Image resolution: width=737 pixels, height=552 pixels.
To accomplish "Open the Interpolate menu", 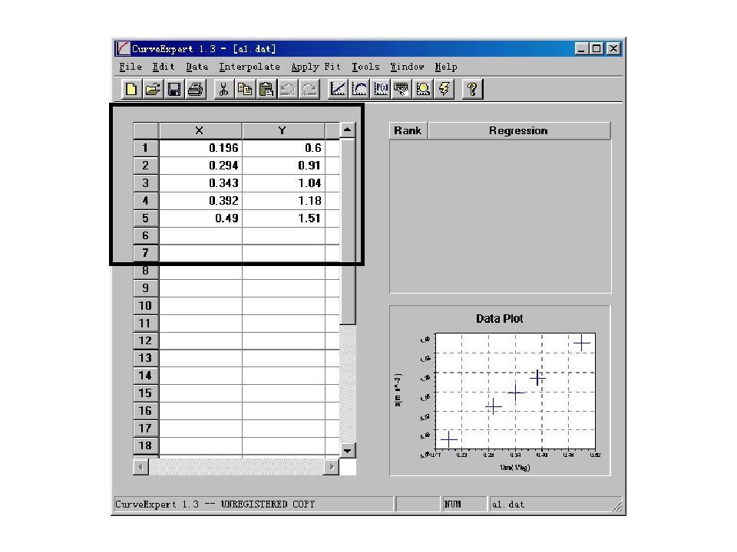I will [249, 67].
